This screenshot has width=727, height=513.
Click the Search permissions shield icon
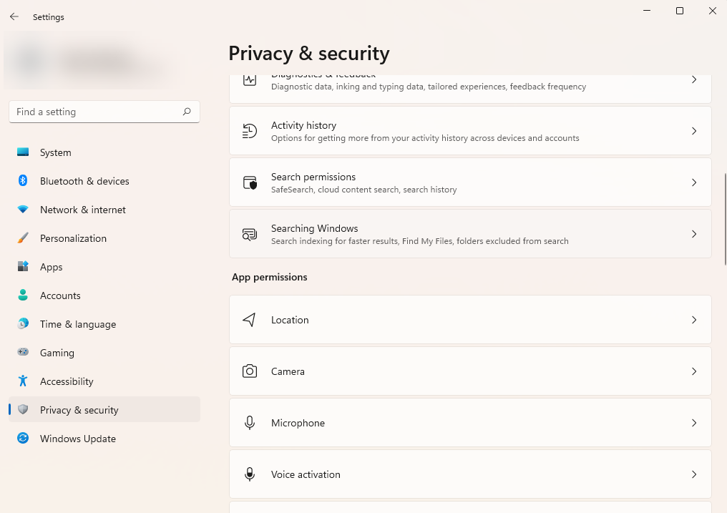[x=250, y=182]
